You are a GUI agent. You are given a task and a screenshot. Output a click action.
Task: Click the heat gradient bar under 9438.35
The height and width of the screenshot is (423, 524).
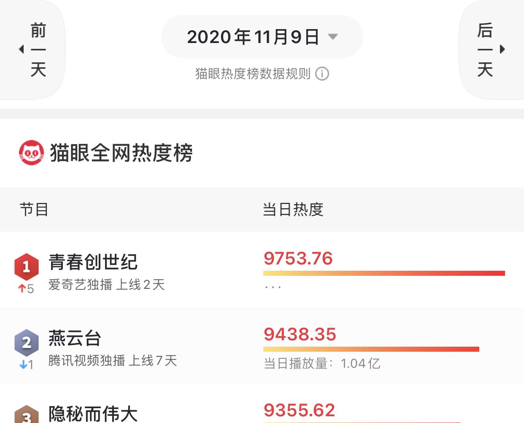(371, 349)
